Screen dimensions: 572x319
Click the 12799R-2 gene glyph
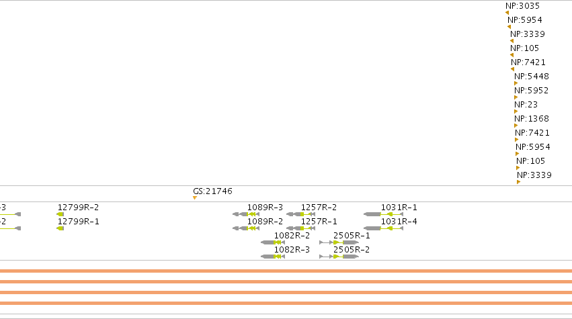[x=60, y=214]
